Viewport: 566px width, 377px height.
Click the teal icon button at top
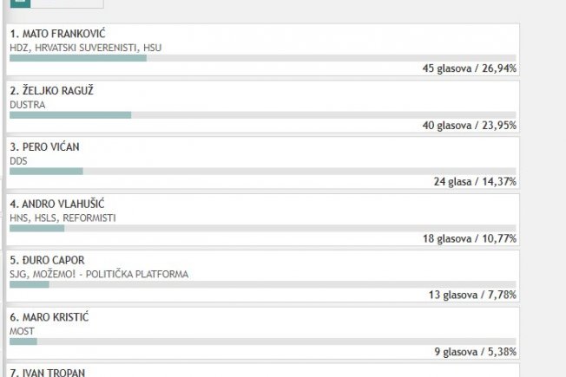[x=20, y=3]
